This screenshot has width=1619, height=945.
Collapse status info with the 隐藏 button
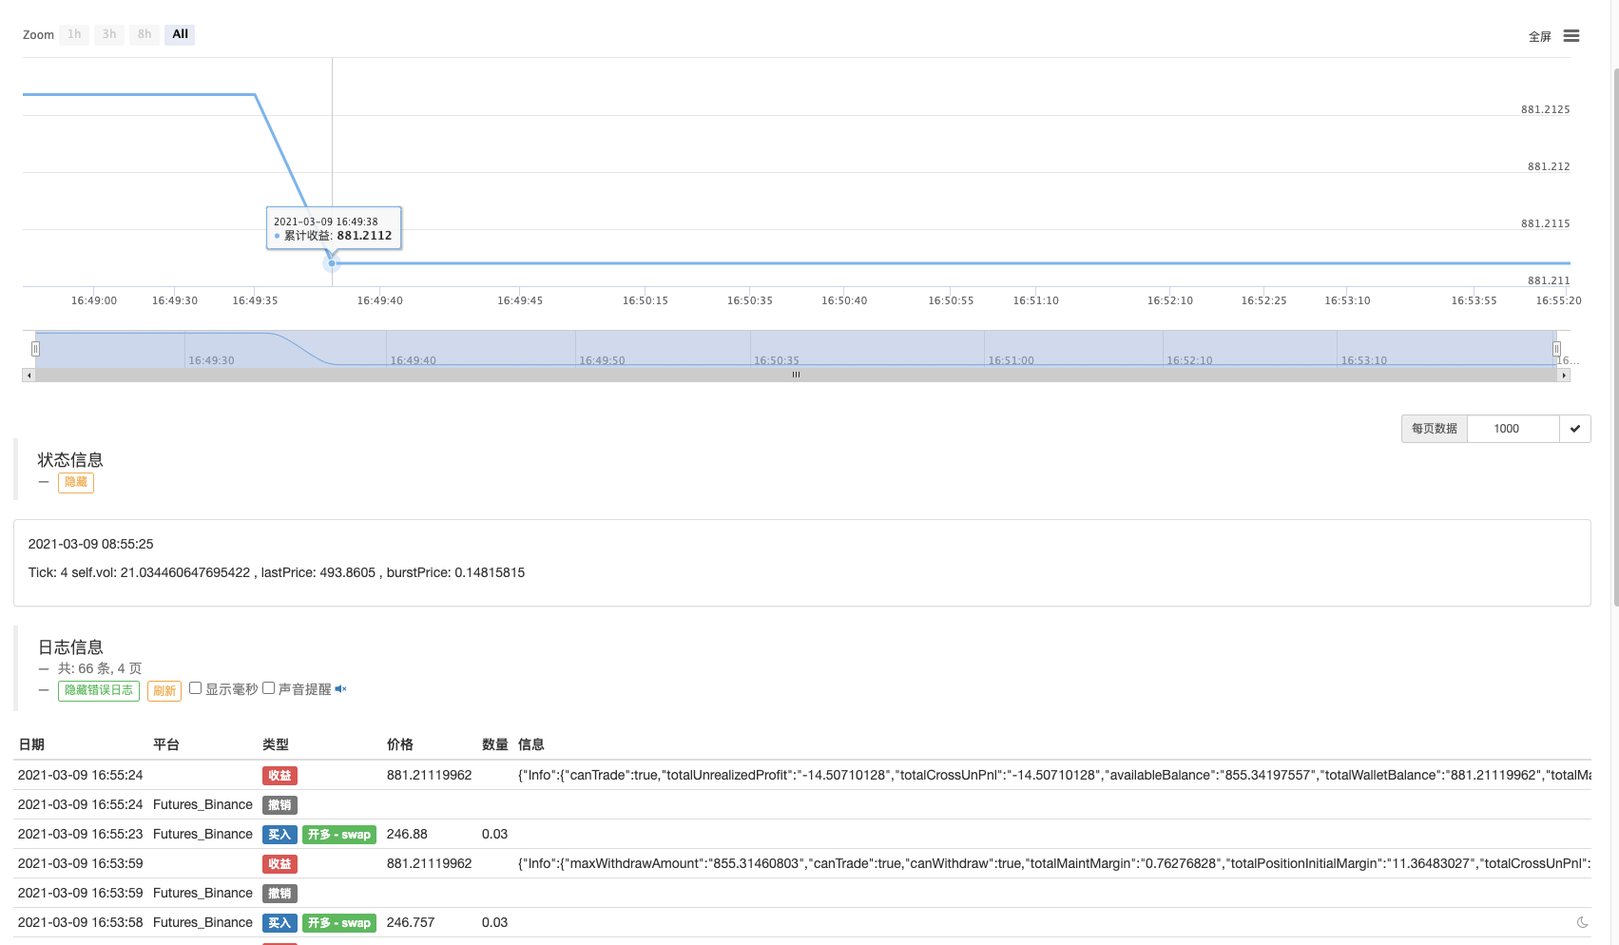pos(76,482)
